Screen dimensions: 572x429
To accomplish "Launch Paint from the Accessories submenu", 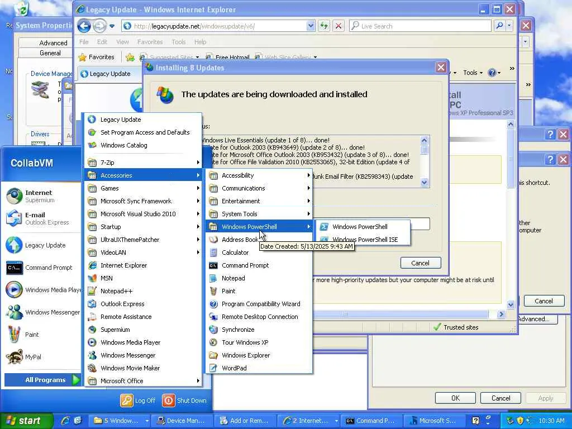I will 259,291.
